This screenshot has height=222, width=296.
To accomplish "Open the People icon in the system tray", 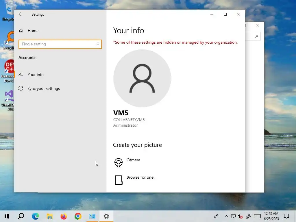I will (x=216, y=216).
